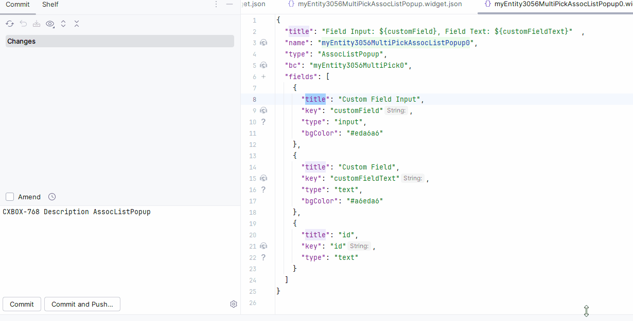
Task: Click the String hint beside "id" key
Action: coord(359,246)
